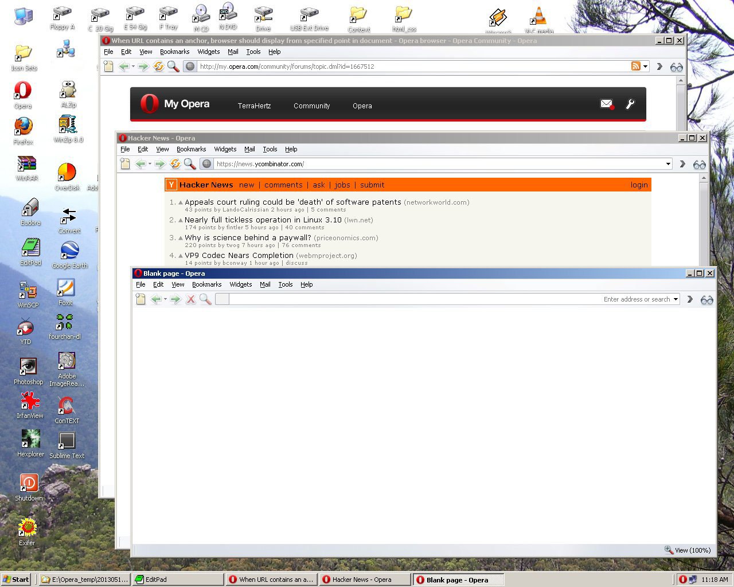Viewport: 734px width, 587px height.
Task: Click 'Opera' link on My Opera navigation bar
Action: [362, 105]
